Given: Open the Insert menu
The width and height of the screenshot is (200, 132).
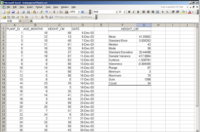Looking at the screenshot, I should click(x=30, y=7).
